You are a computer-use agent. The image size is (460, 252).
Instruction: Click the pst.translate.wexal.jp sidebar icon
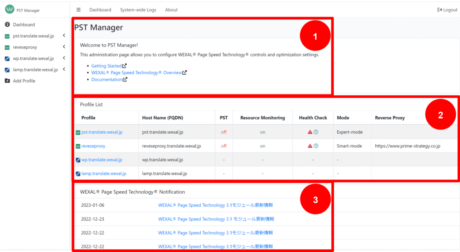point(7,36)
